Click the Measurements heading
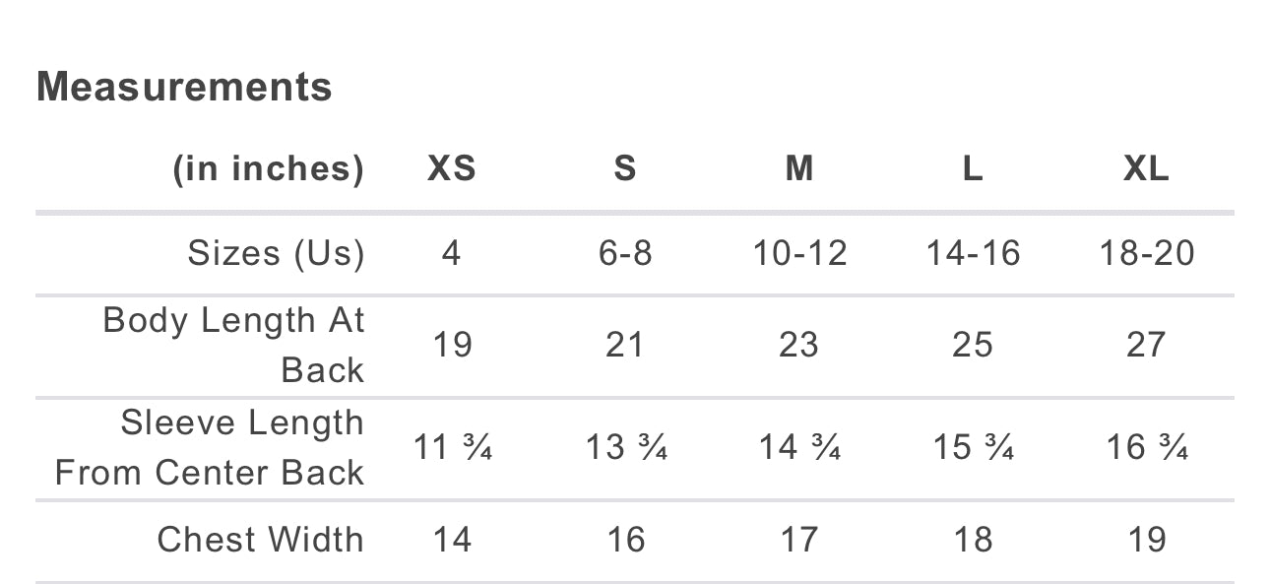The image size is (1270, 584). [x=184, y=87]
